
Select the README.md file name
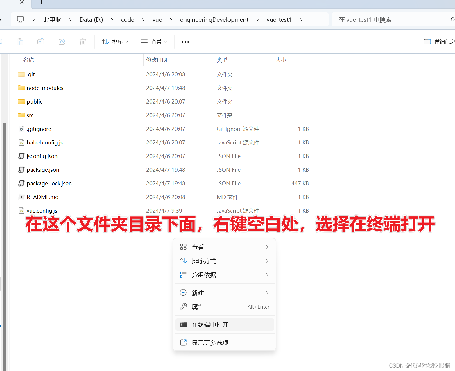point(43,197)
